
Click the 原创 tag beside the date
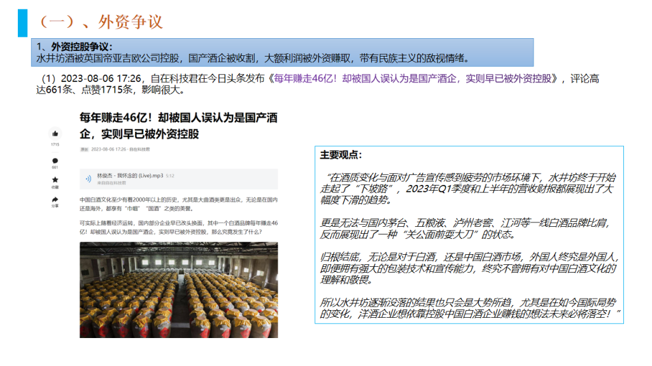pyautogui.click(x=84, y=149)
